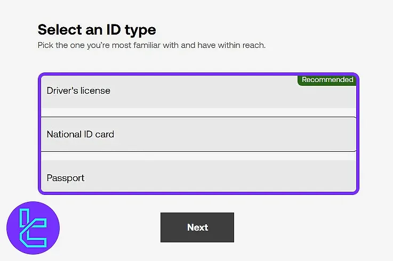Click the right end of the National ID row
The height and width of the screenshot is (261, 393).
tap(341, 134)
